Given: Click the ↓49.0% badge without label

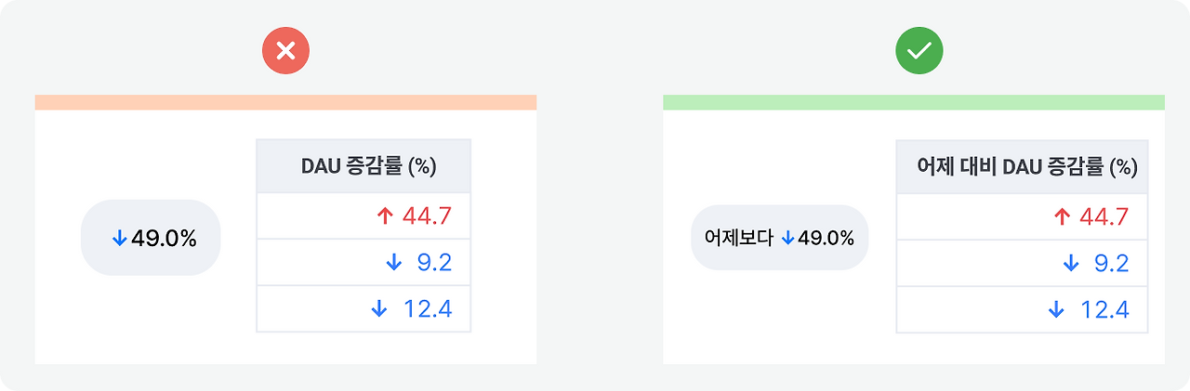Looking at the screenshot, I should coord(151,238).
